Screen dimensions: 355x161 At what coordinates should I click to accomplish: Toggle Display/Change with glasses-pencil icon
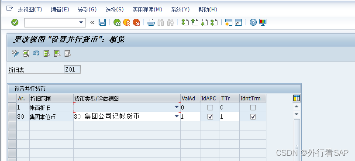pyautogui.click(x=15, y=53)
